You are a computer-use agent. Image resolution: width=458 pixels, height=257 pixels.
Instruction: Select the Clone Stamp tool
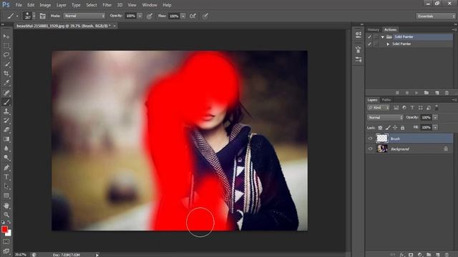(x=6, y=111)
